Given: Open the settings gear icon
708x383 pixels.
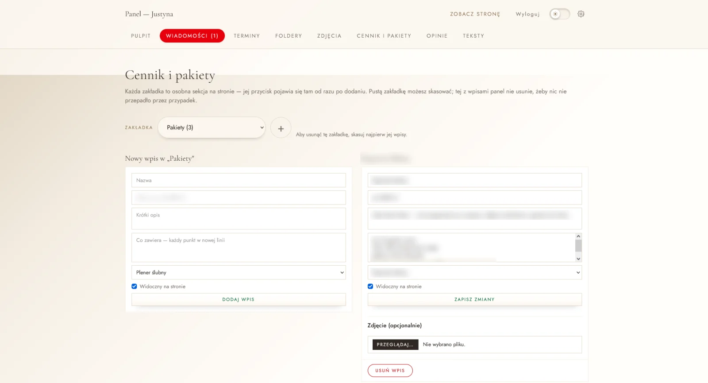Looking at the screenshot, I should [581, 14].
